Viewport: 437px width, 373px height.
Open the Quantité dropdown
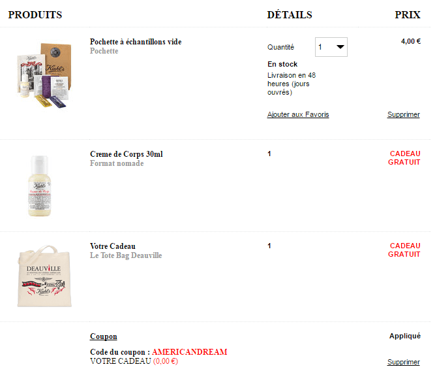[331, 47]
